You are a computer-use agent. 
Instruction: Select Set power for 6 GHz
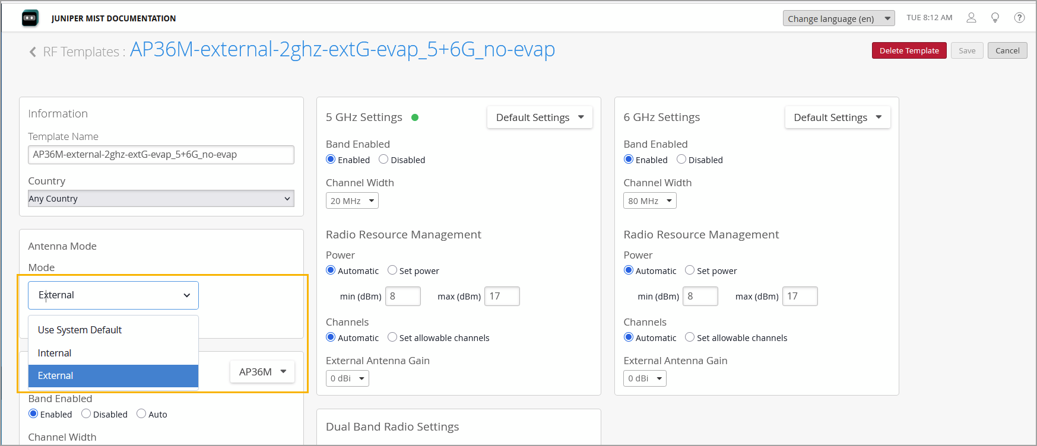click(x=690, y=270)
